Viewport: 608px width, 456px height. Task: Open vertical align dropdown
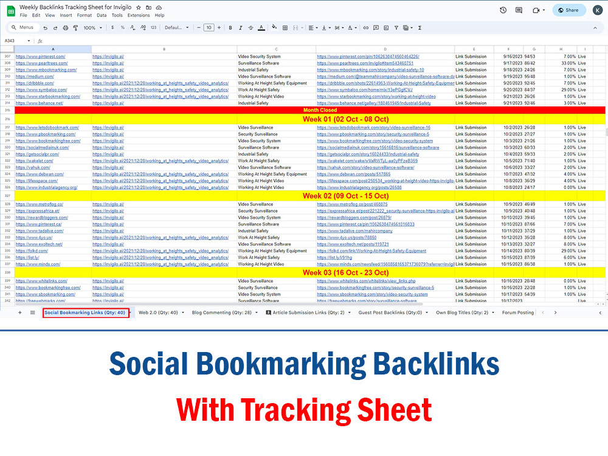[326, 28]
